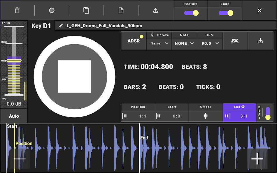Click the export upload icon
277x173 pixels.
point(155,10)
